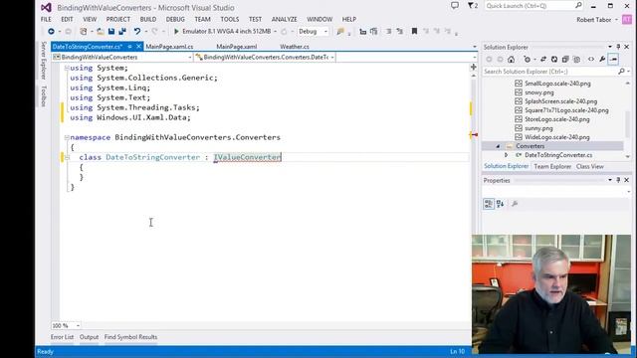Click the Home icon in Solution Explorer
This screenshot has height=358, width=637.
click(511, 60)
